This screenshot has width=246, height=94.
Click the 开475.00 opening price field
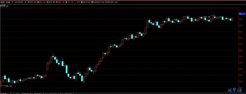32,2
